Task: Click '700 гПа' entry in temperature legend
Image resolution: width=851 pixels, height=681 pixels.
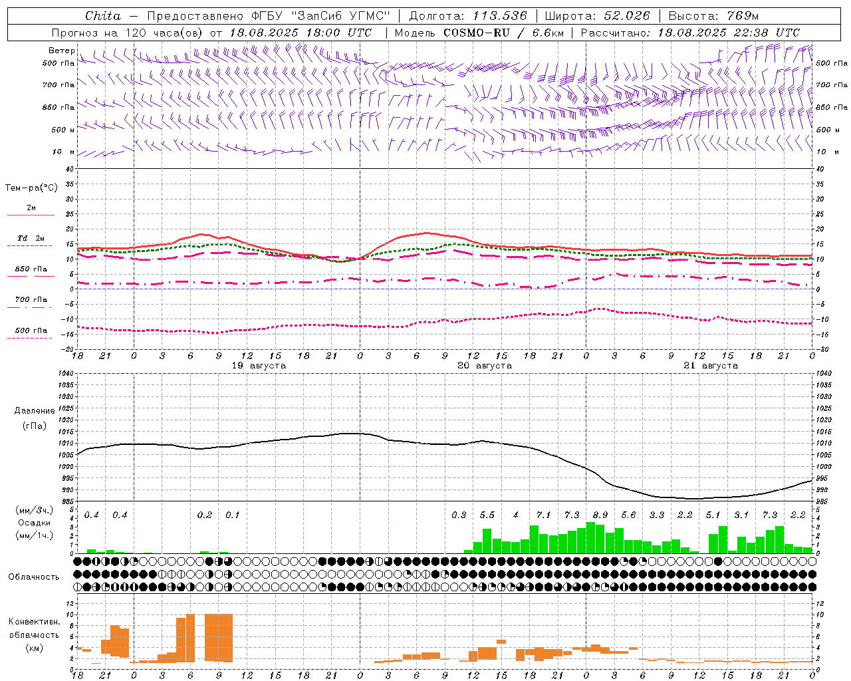Action: point(31,300)
